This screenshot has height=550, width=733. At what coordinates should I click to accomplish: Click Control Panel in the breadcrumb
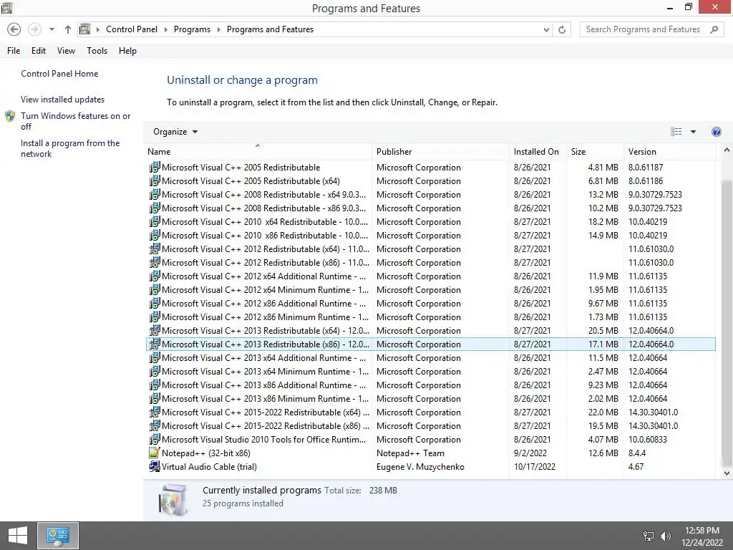click(132, 29)
